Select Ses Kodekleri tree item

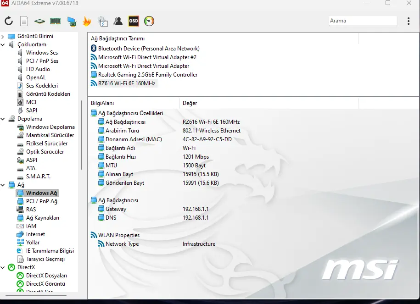click(x=42, y=86)
